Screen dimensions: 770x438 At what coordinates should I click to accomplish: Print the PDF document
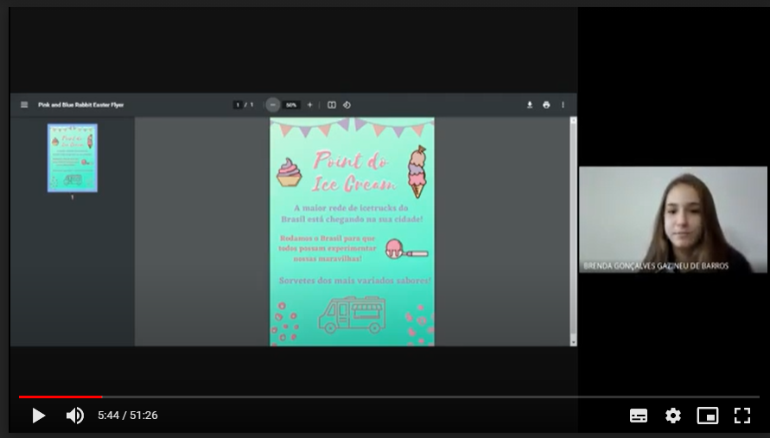pos(546,105)
